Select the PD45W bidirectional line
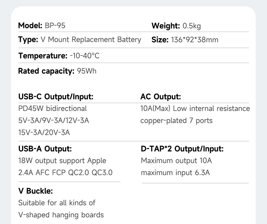This screenshot has height=224, width=267. coord(52,109)
